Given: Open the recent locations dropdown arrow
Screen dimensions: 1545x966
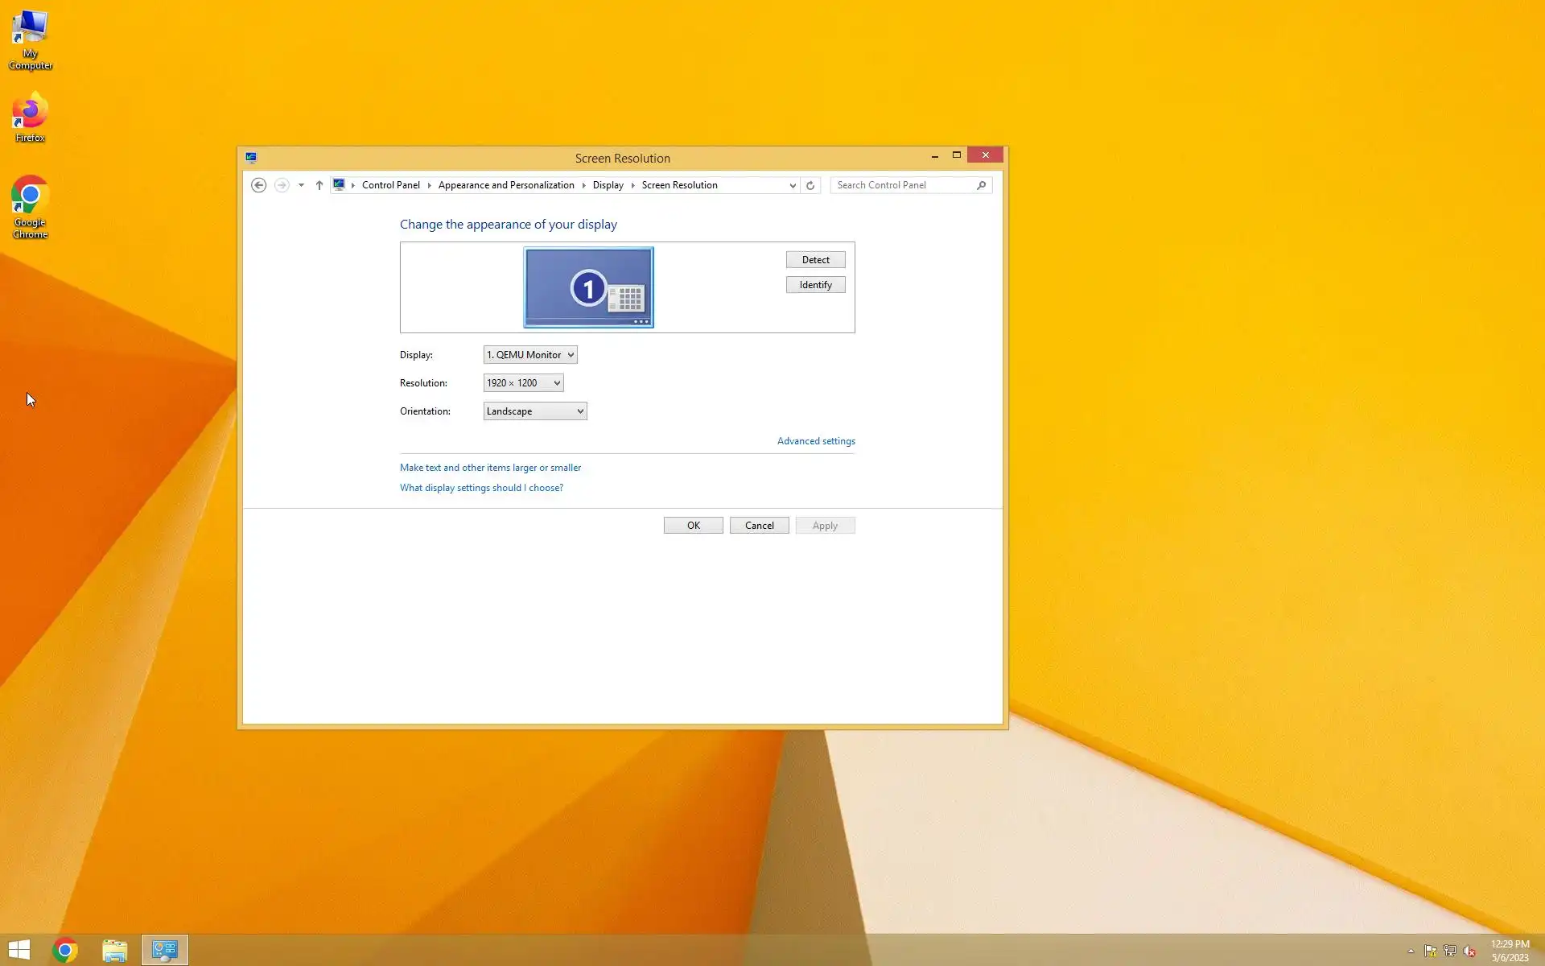Looking at the screenshot, I should 301,185.
